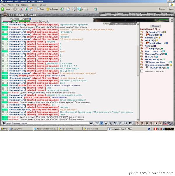The image size is (175, 176).
Task: Click the green health progress bar
Action: click(x=21, y=21)
